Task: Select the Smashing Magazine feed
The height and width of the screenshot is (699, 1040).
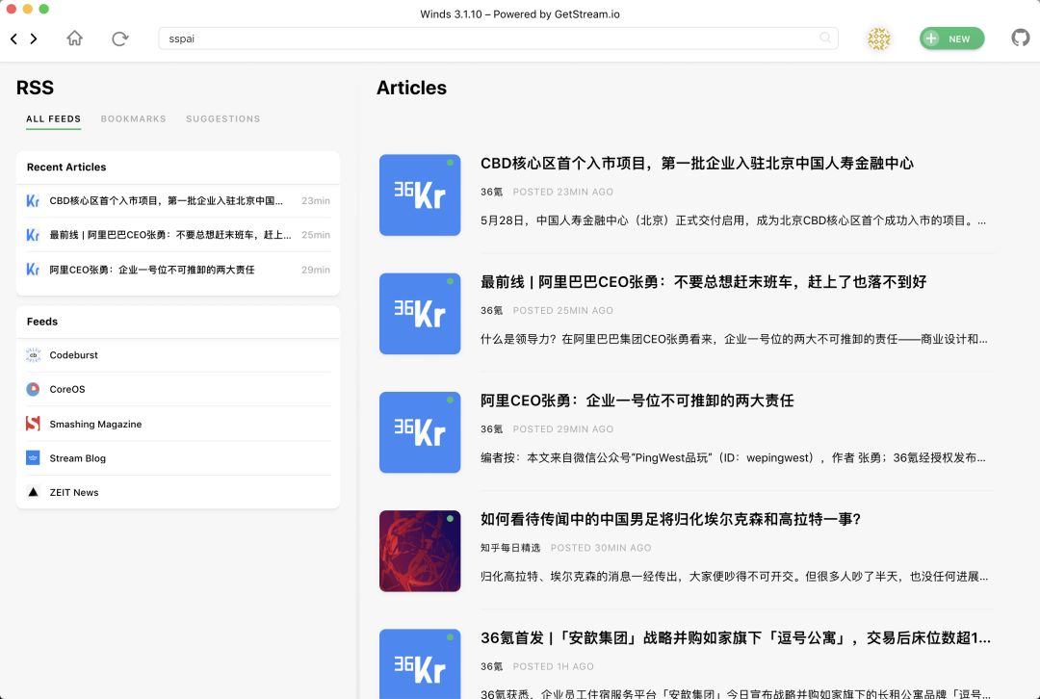Action: click(178, 424)
